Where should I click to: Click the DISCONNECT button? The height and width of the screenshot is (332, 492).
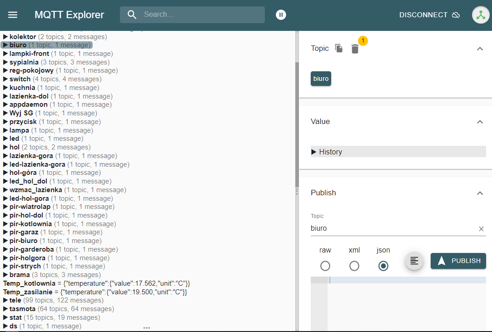point(429,15)
